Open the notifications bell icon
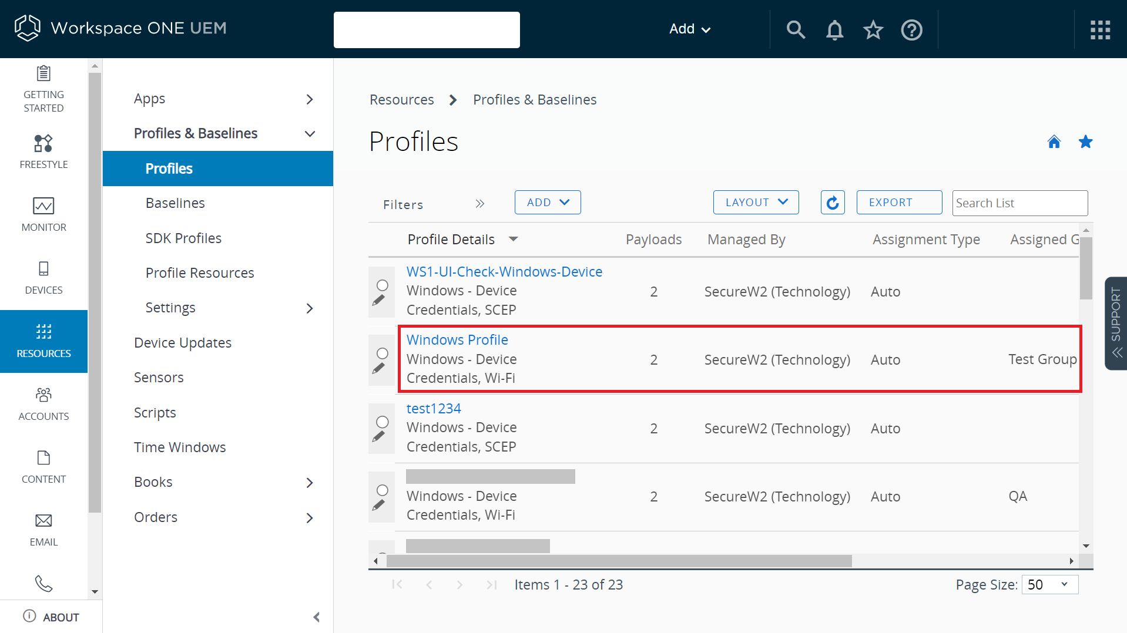This screenshot has width=1127, height=633. (834, 29)
